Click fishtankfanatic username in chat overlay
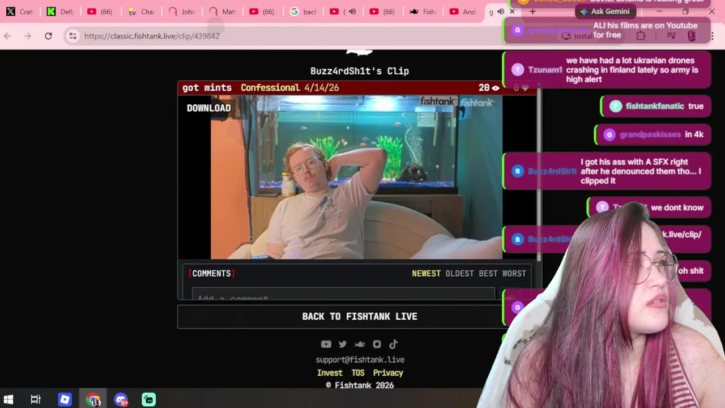Viewport: 725px width, 408px height. coord(655,106)
